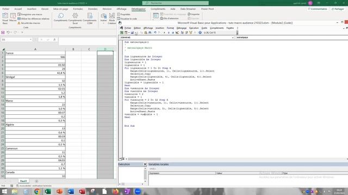Switch to the Accueil ribbon tab
The width and height of the screenshot is (348, 195).
(18, 9)
